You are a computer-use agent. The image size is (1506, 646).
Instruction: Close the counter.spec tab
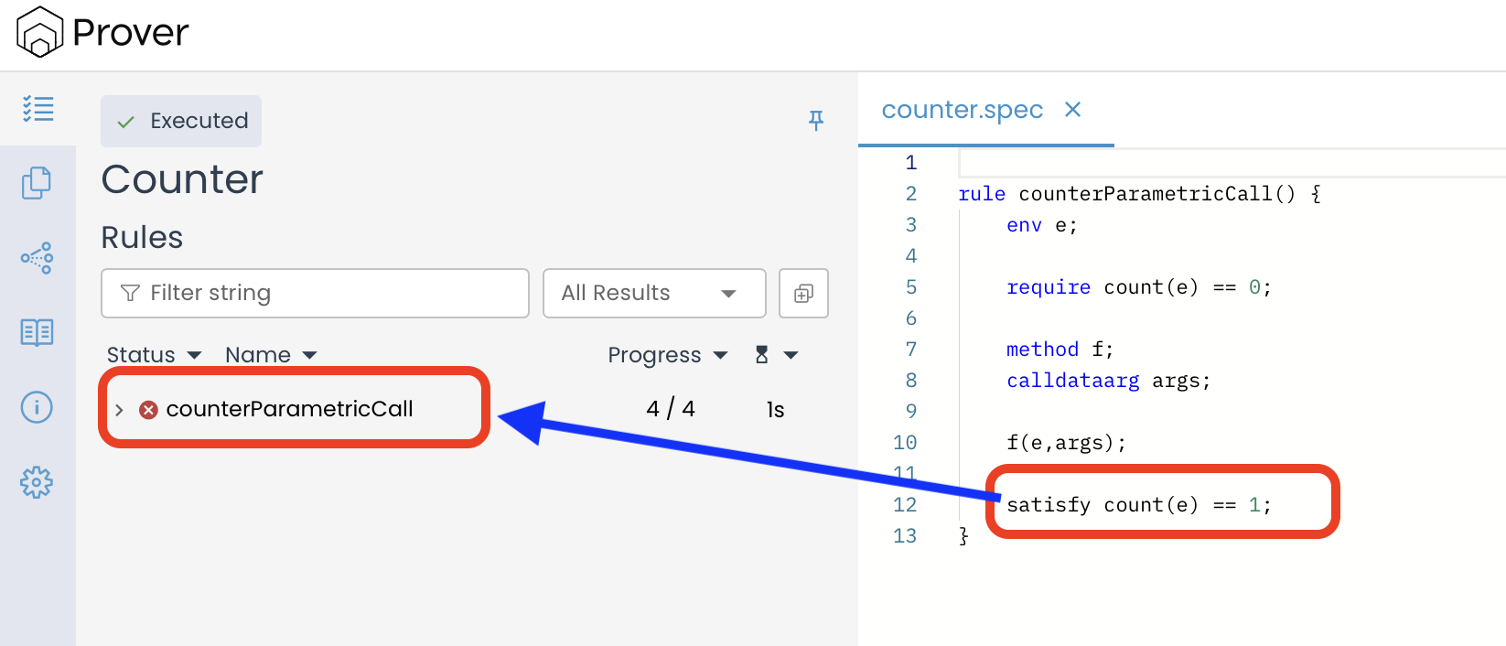pyautogui.click(x=1073, y=110)
